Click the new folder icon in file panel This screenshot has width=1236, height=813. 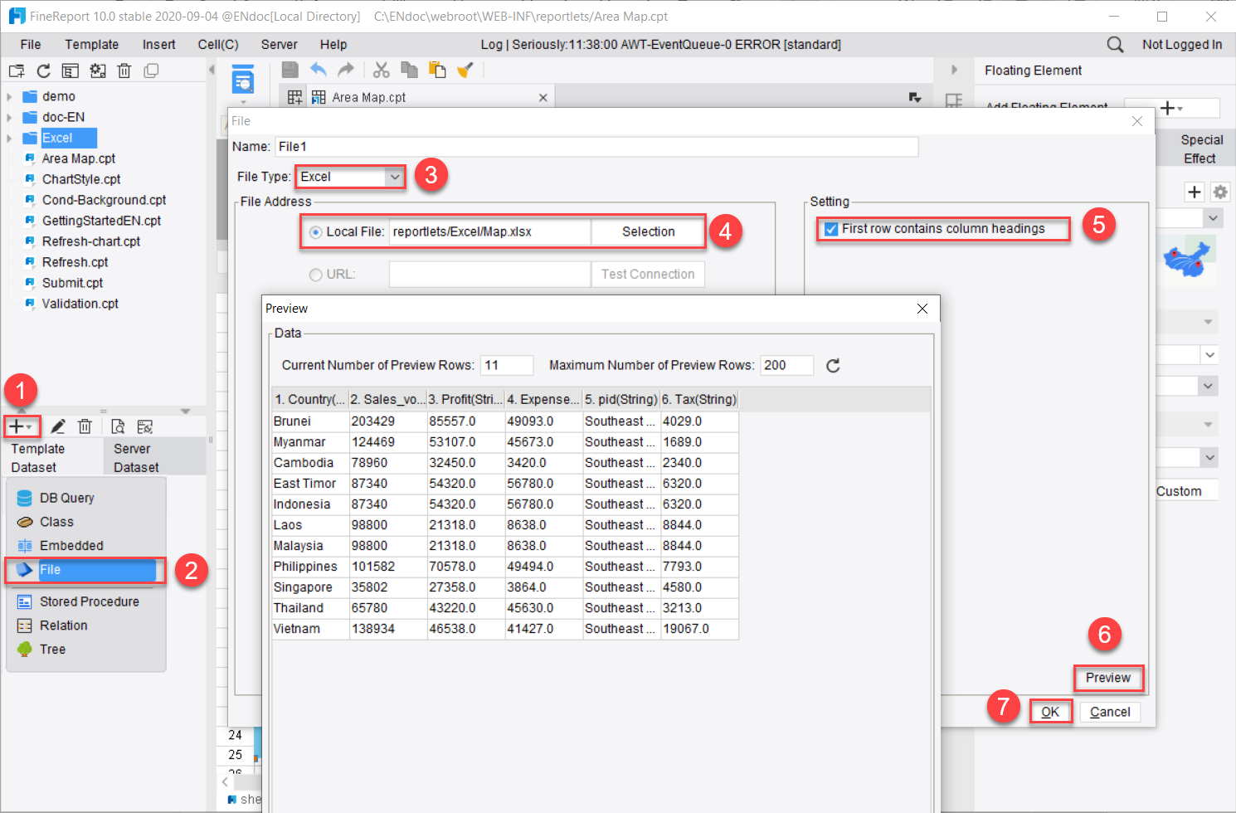click(17, 71)
